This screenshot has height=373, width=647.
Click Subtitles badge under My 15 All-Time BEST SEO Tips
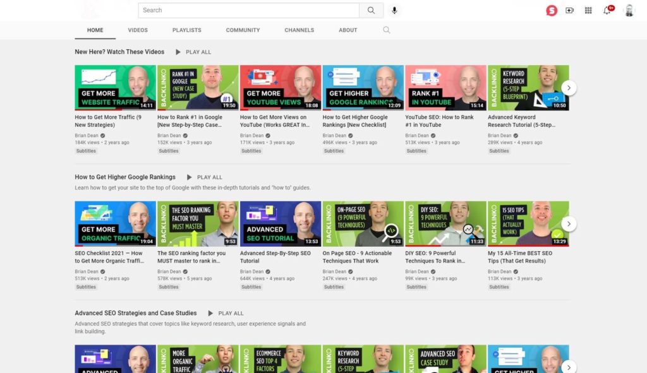(x=499, y=287)
